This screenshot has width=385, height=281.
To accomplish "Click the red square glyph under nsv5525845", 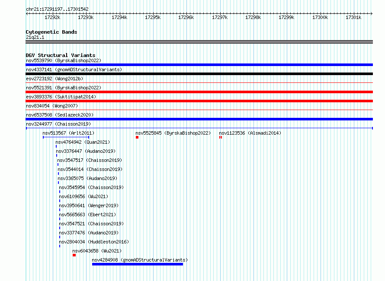I will pyautogui.click(x=137, y=137).
